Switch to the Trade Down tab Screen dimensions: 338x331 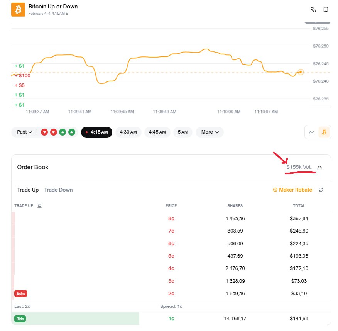click(x=58, y=190)
